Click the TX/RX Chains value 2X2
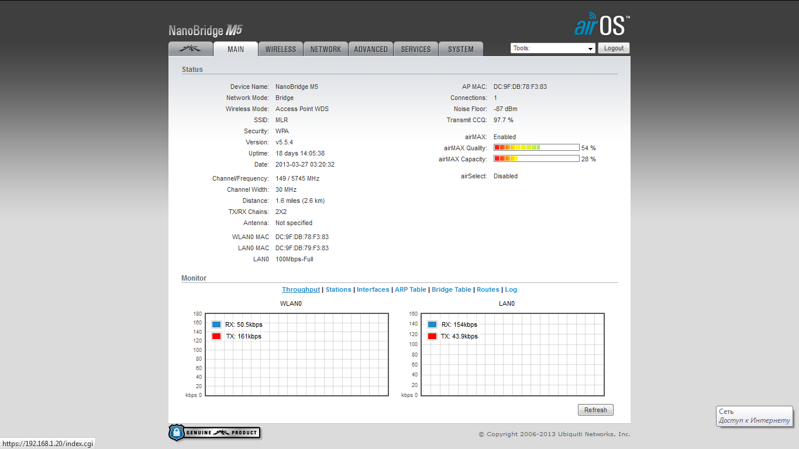799x449 pixels. pos(281,212)
